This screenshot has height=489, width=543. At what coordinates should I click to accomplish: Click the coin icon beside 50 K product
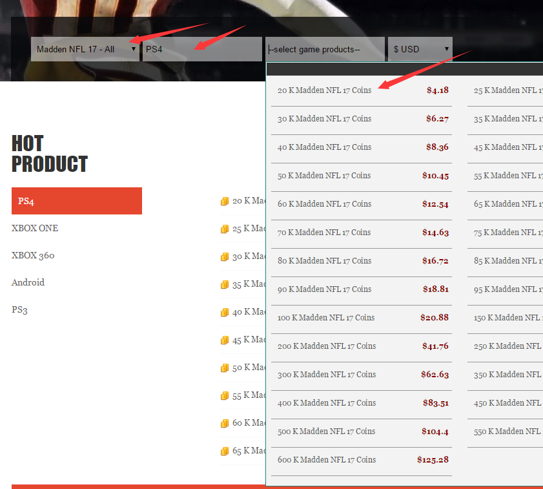pos(225,368)
